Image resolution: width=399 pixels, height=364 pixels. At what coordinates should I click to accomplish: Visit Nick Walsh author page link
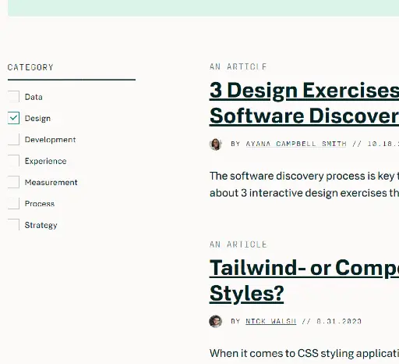click(271, 321)
